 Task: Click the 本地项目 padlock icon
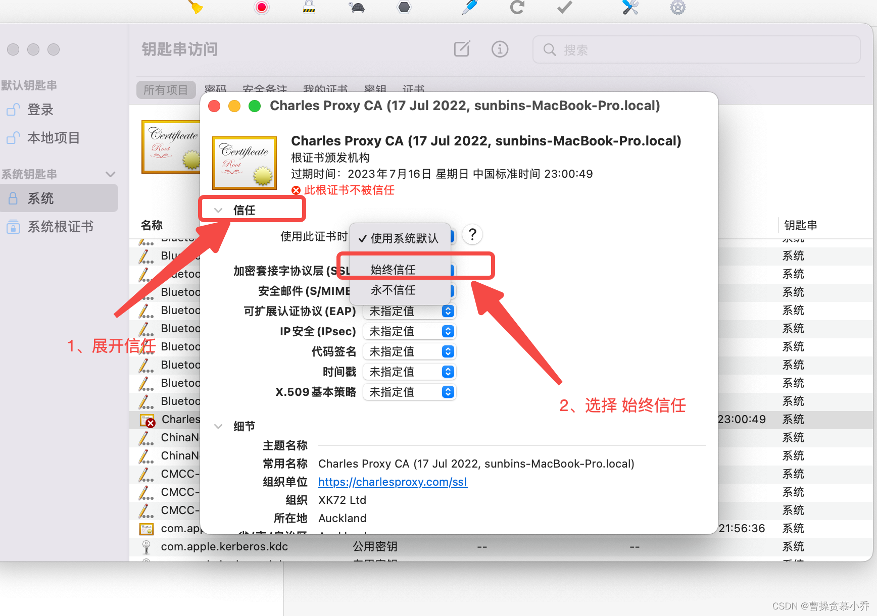click(13, 137)
